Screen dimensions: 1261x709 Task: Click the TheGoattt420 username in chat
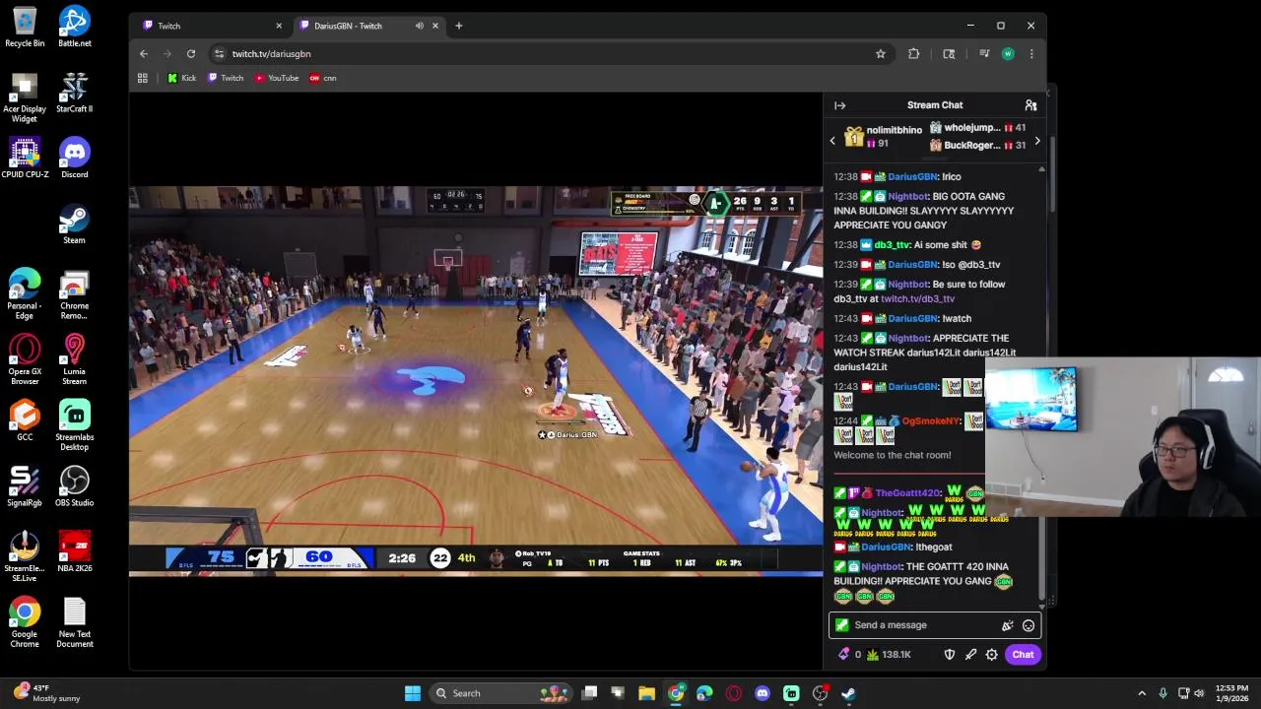click(908, 493)
